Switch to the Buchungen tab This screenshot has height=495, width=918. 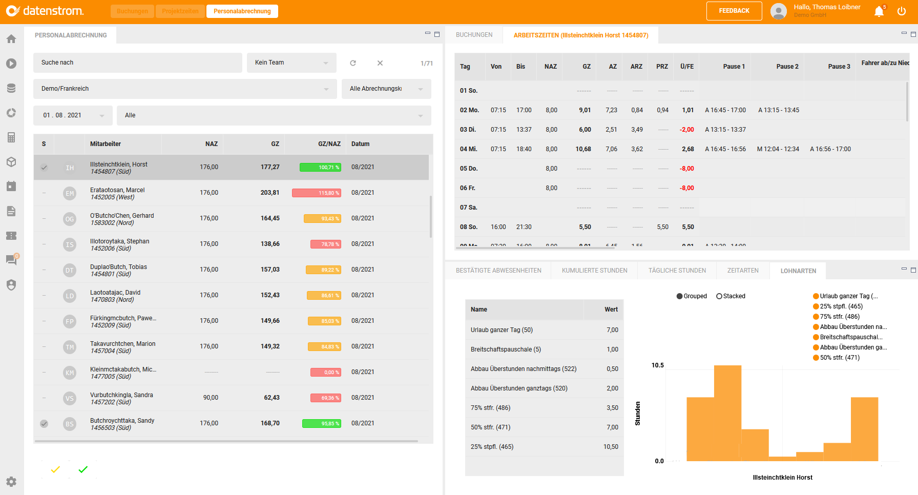click(x=473, y=35)
